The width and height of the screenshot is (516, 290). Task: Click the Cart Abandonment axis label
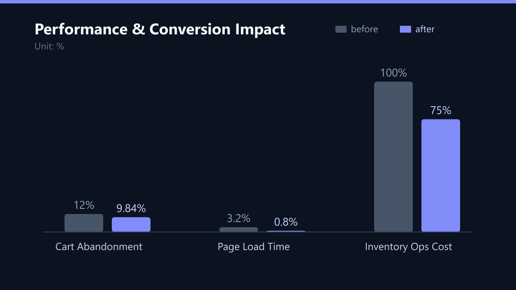[x=99, y=247]
